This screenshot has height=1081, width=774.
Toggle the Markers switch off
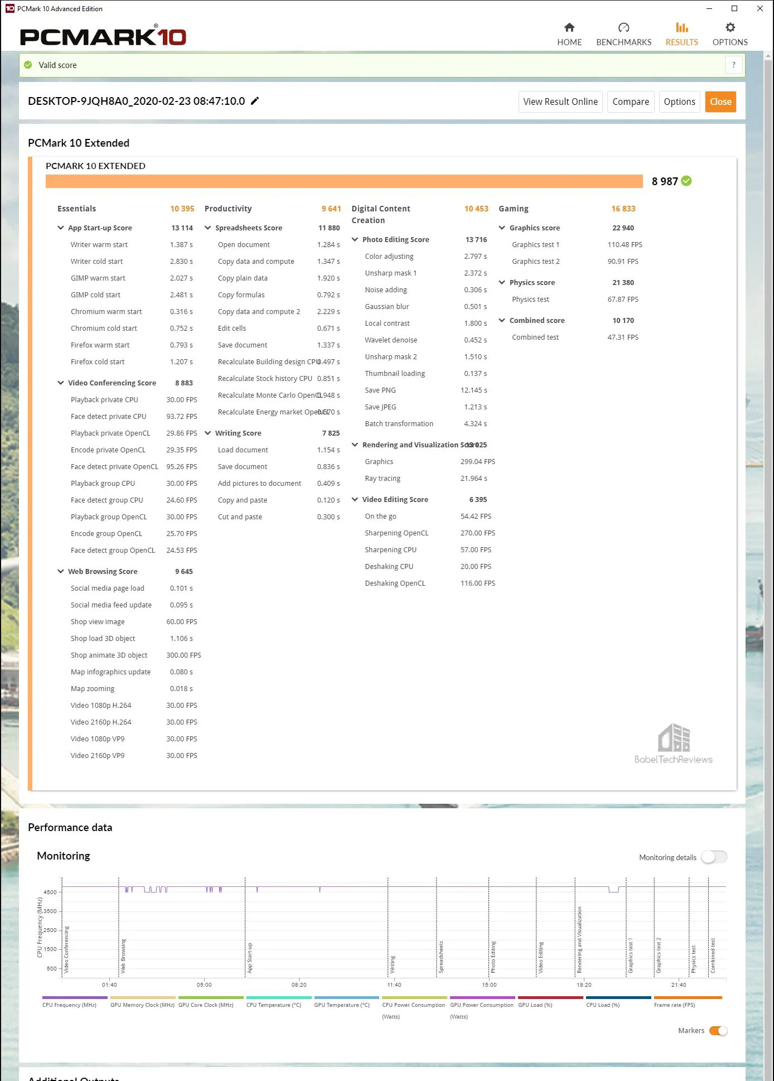[x=718, y=1030]
